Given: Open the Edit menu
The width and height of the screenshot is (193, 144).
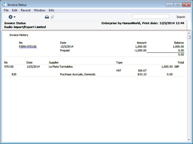Looking at the screenshot, I should click(x=15, y=10).
